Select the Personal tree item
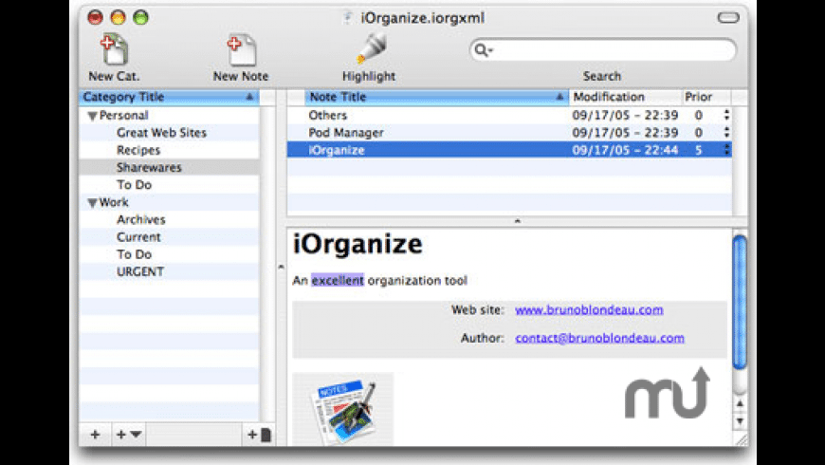 coord(123,116)
